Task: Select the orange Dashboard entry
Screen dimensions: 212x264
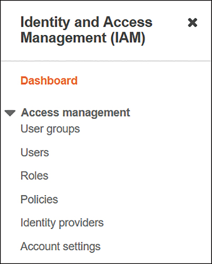Action: coord(49,81)
